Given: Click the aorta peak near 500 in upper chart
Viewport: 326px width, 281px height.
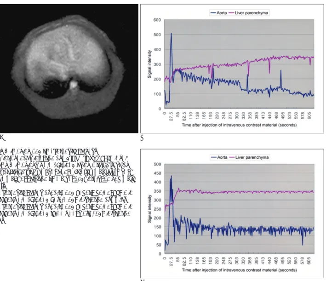Looking at the screenshot, I should [171, 34].
